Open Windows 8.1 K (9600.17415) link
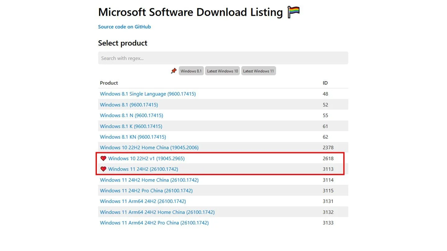 pyautogui.click(x=131, y=126)
